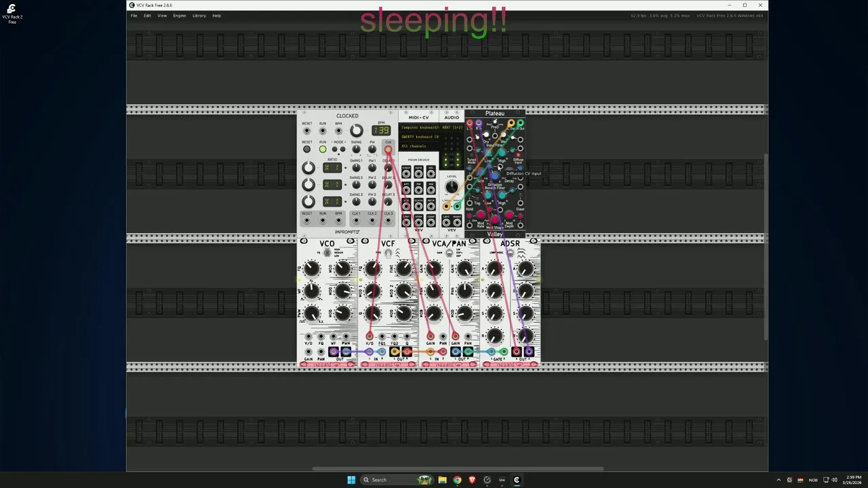Open Google Chrome from the taskbar
The width and height of the screenshot is (868, 488).
click(x=457, y=480)
